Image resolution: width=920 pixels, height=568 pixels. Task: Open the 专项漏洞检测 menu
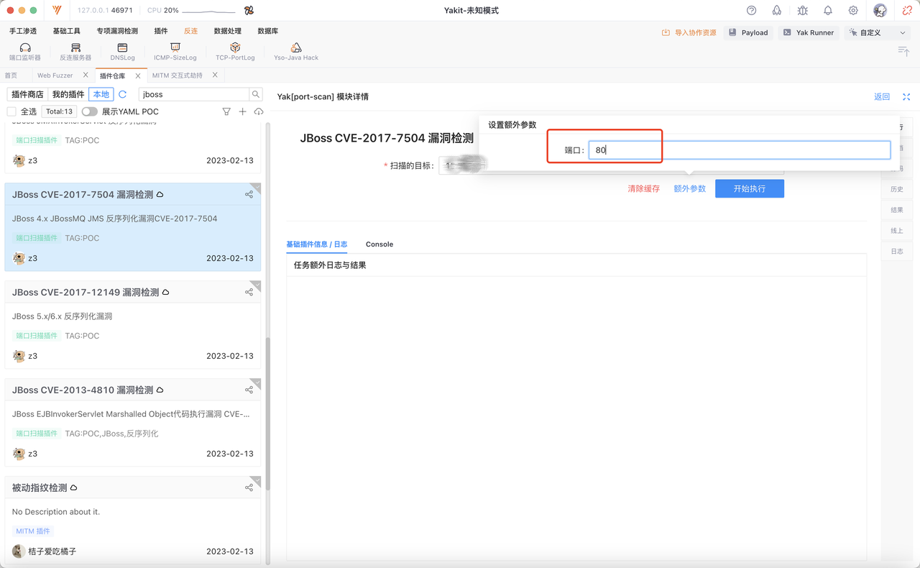[x=117, y=31]
